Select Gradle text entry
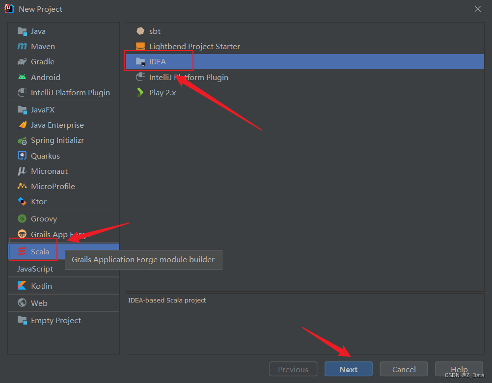The height and width of the screenshot is (383, 492). tap(43, 62)
